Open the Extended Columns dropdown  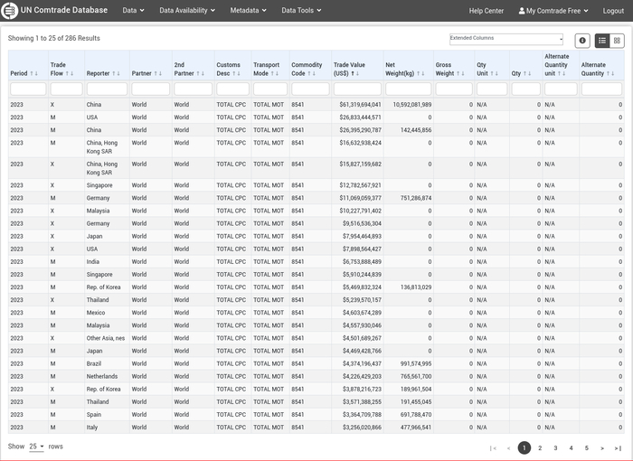click(506, 40)
